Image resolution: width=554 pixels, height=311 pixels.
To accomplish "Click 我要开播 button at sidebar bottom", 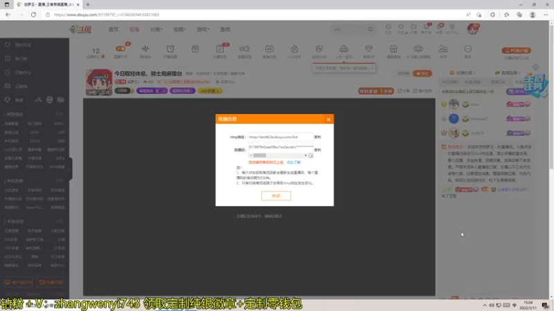I will (x=51, y=283).
